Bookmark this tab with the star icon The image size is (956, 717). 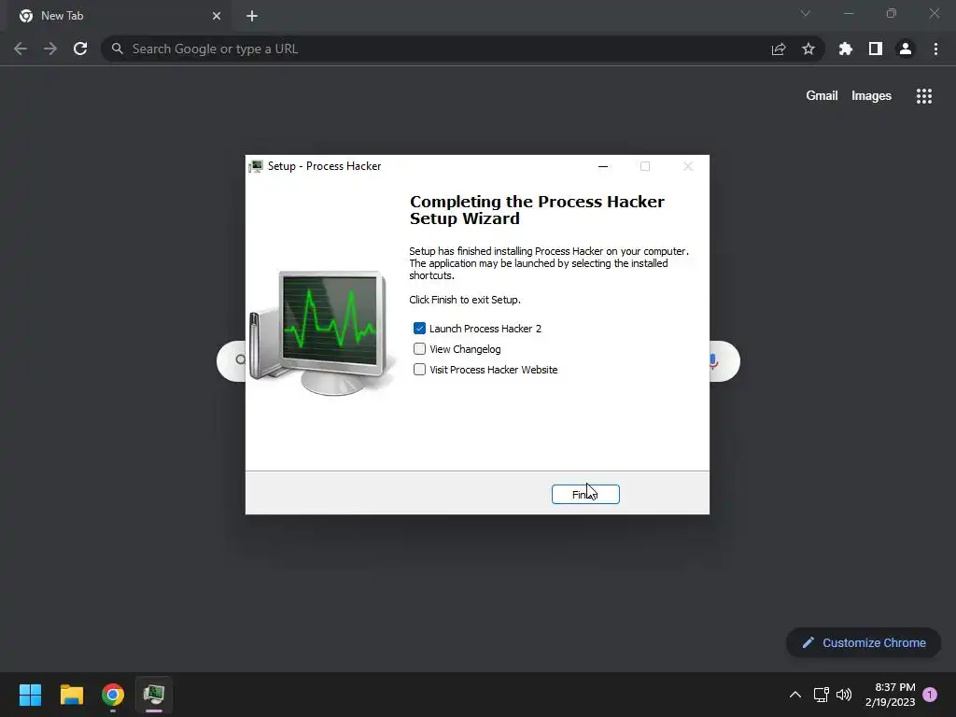pyautogui.click(x=808, y=49)
